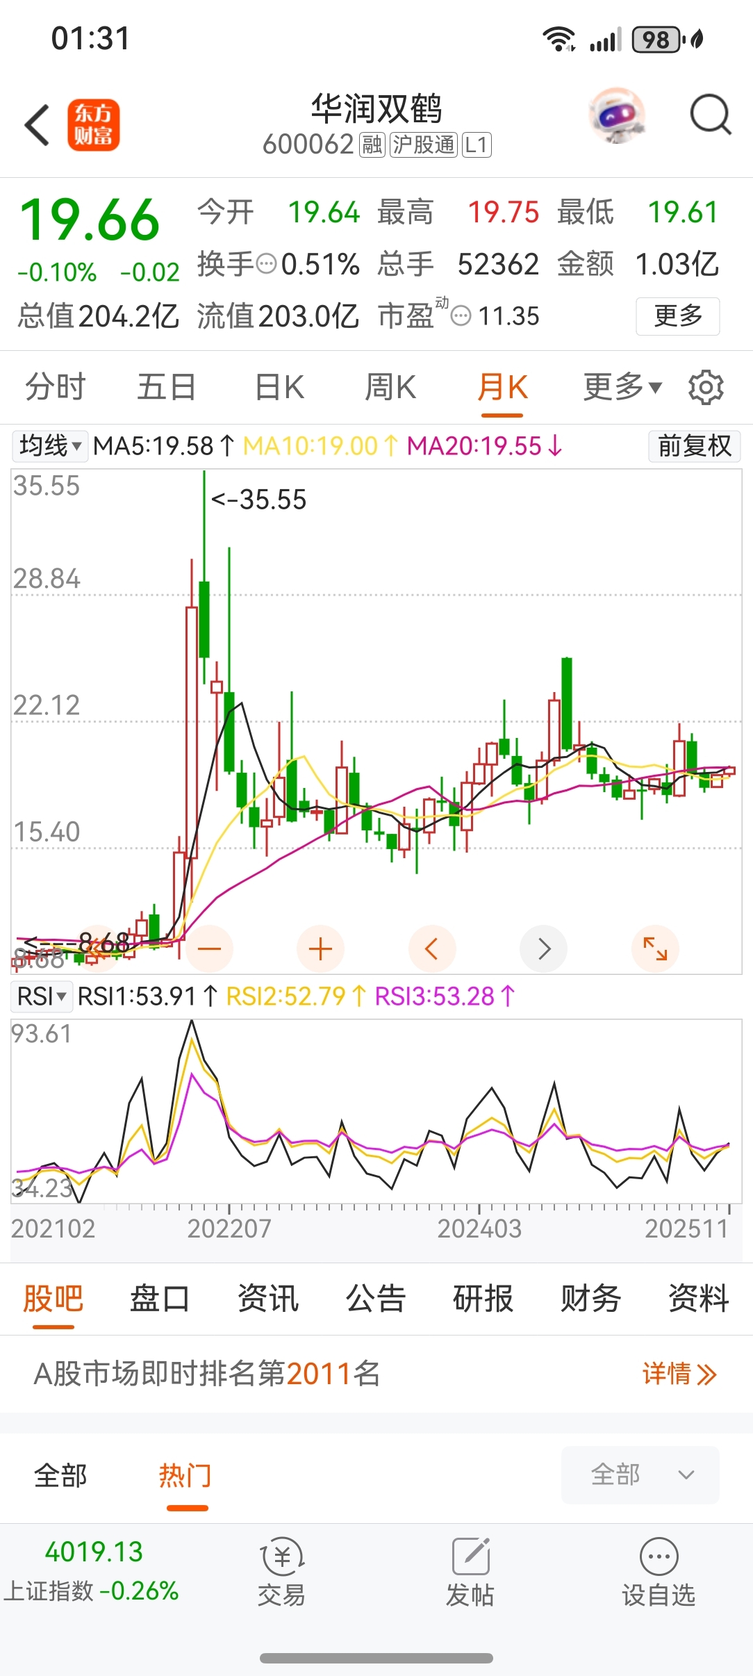Screen dimensions: 753x1676
Task: Move chart left with orange arrow
Action: (x=432, y=948)
